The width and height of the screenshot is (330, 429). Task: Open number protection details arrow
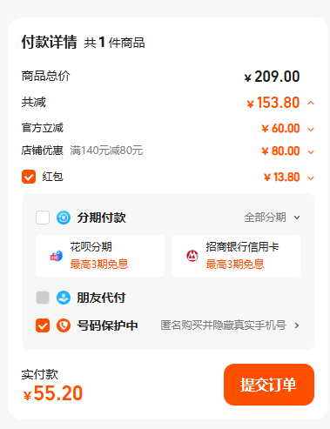click(297, 325)
